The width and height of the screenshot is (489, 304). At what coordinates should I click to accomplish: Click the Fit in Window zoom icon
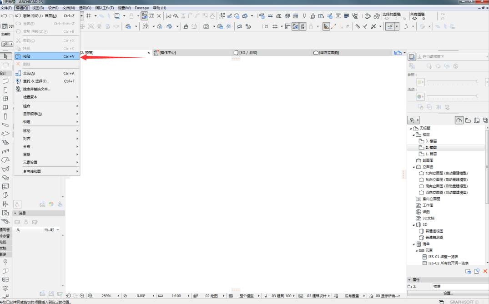(x=90, y=296)
